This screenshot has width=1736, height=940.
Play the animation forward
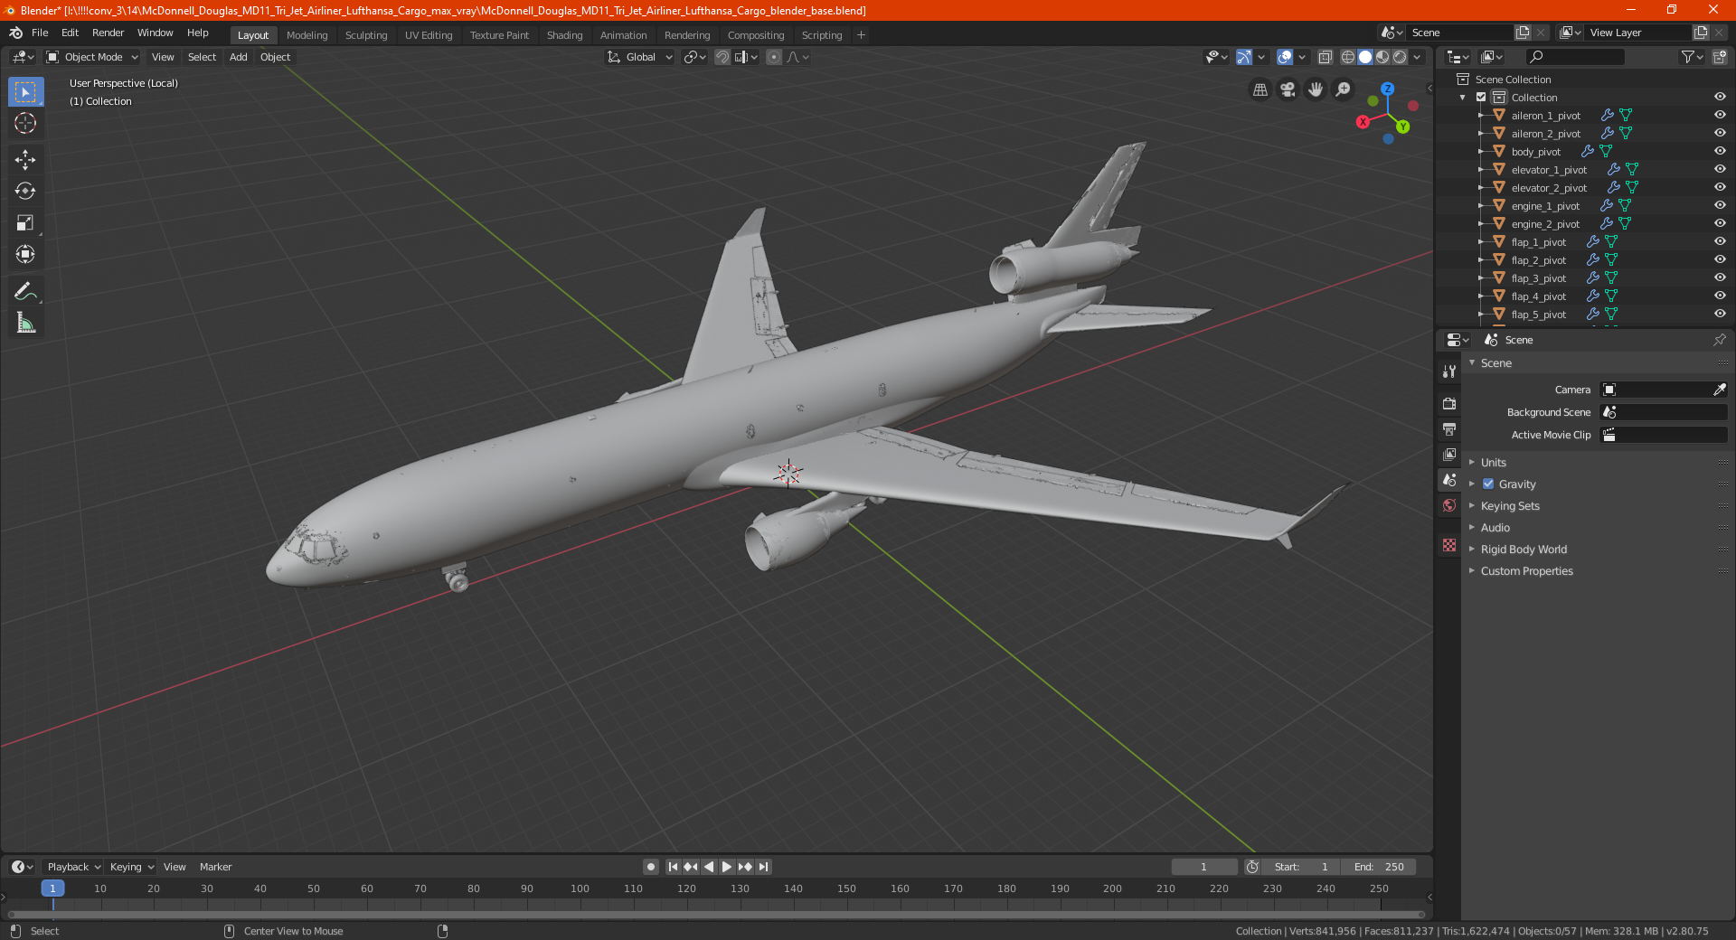[727, 867]
